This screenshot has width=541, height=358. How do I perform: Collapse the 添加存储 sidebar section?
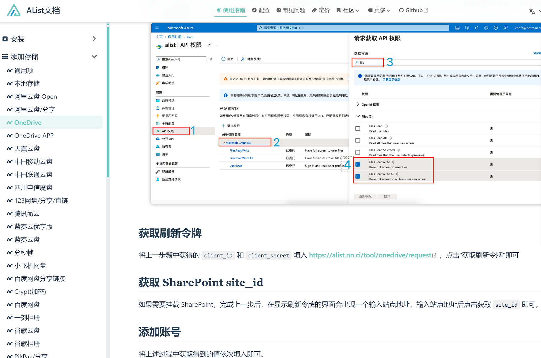[94, 57]
